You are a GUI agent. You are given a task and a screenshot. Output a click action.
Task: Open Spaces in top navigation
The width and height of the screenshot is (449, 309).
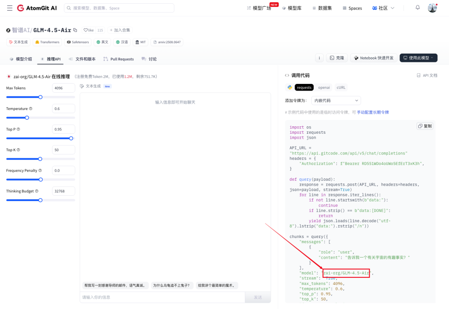[x=352, y=8]
